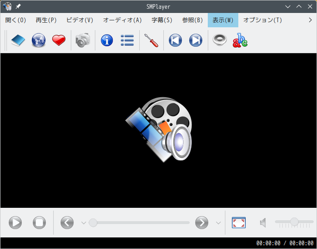
Task: Rewind using the left arrow button
Action: coord(67,223)
